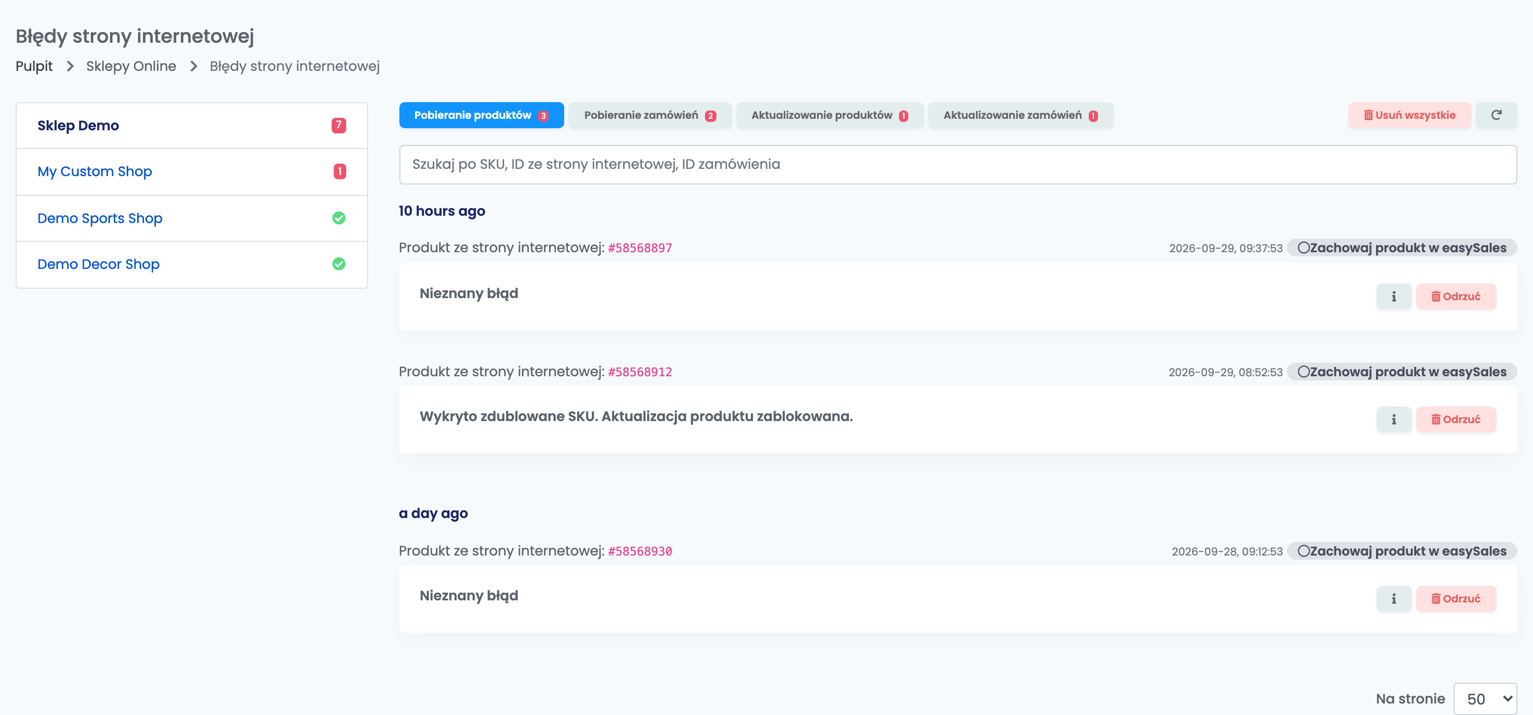Click the red 7 badge on Sklep Demo
Viewport: 1533px width, 715px height.
[338, 126]
